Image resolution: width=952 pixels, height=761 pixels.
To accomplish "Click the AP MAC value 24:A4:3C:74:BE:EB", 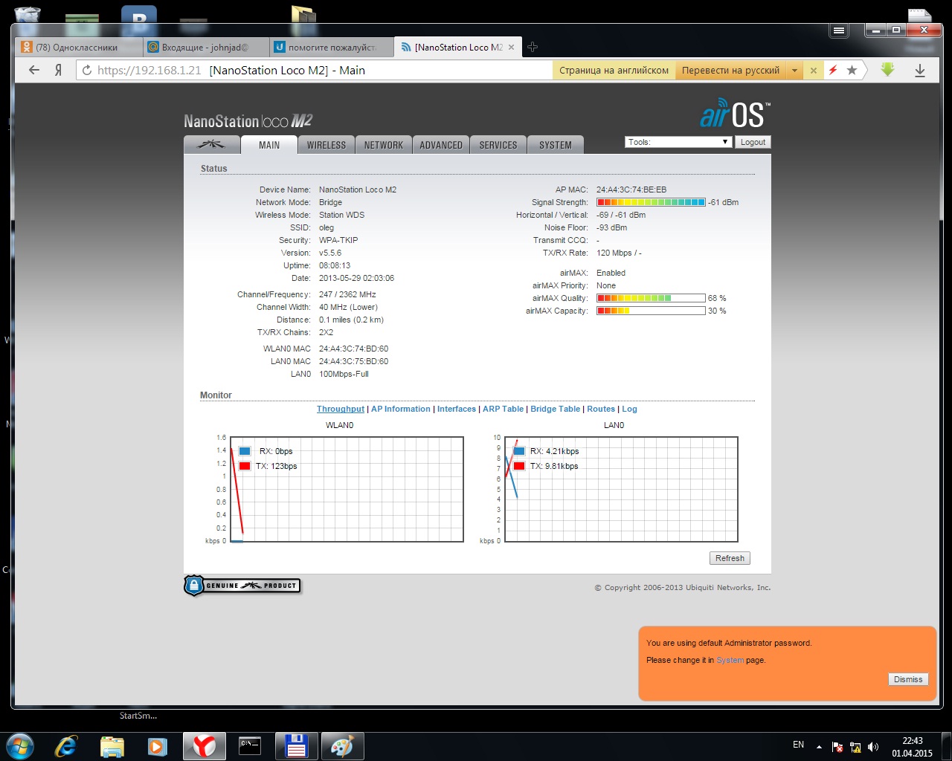I will click(x=631, y=190).
